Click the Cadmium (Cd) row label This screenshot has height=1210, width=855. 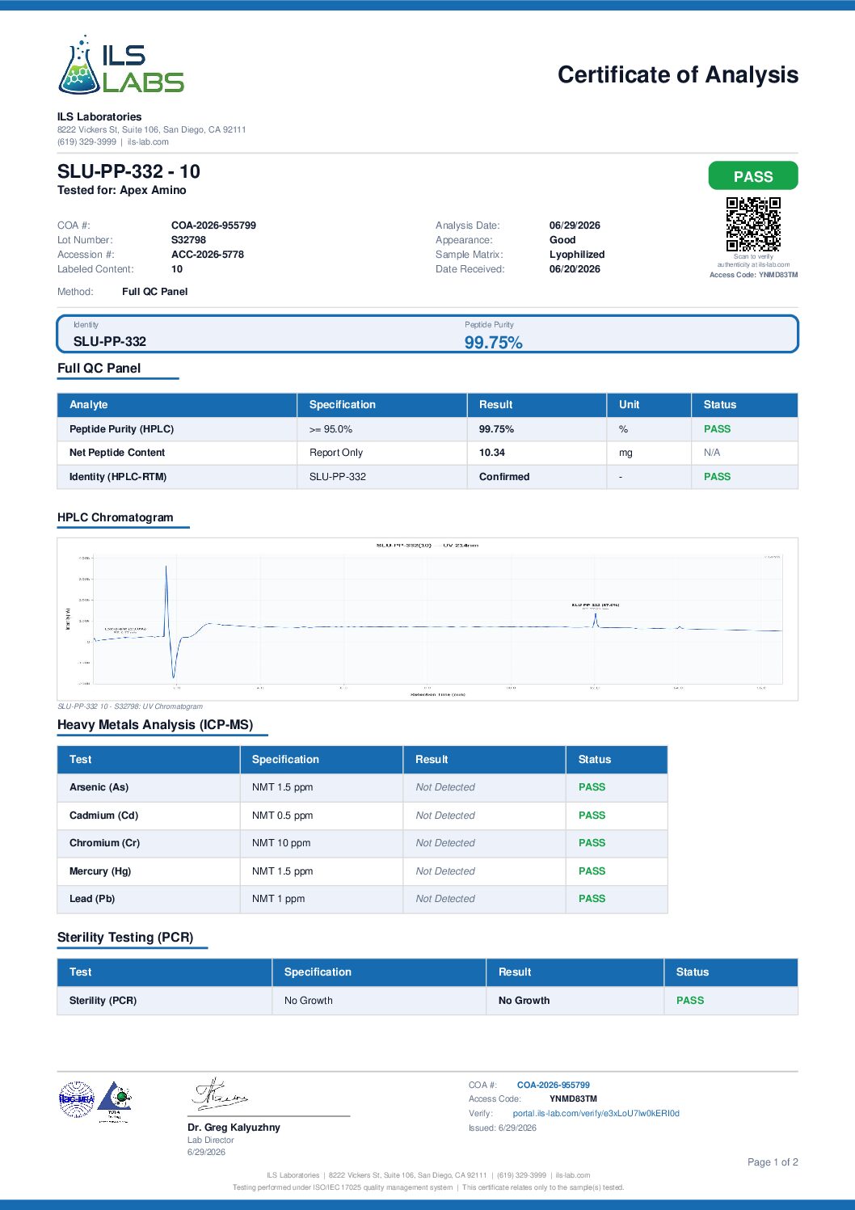pos(103,816)
